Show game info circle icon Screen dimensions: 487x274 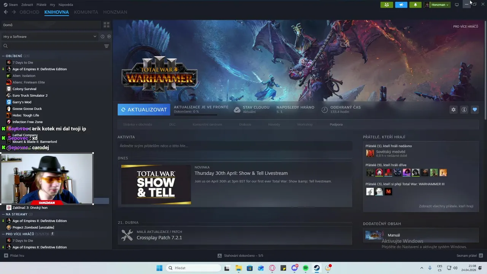[464, 110]
